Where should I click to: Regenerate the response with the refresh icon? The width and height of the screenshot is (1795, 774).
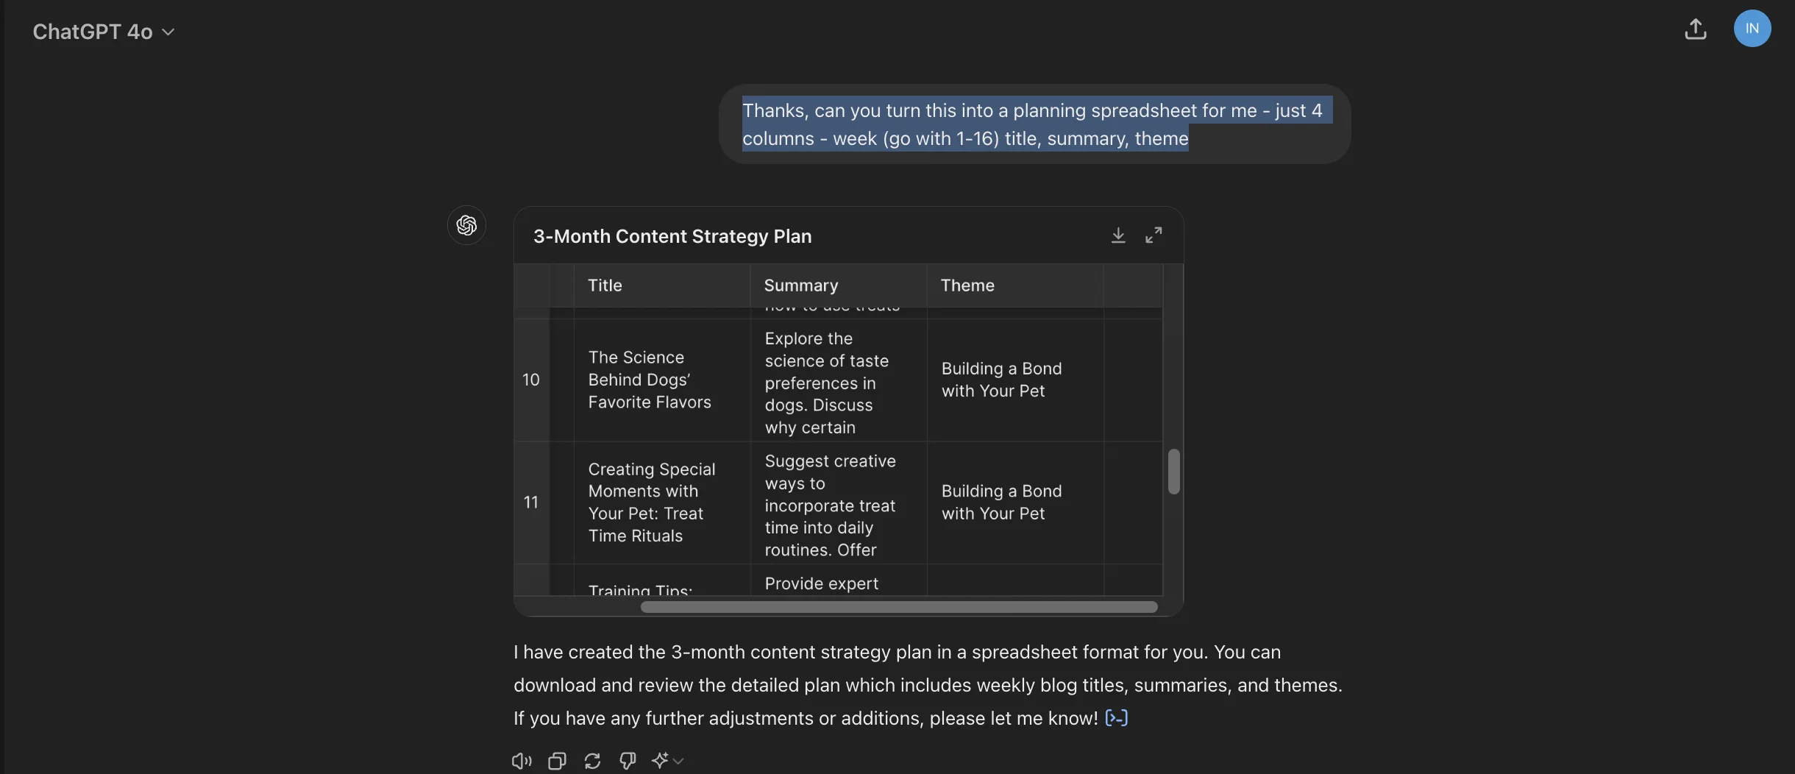[592, 761]
